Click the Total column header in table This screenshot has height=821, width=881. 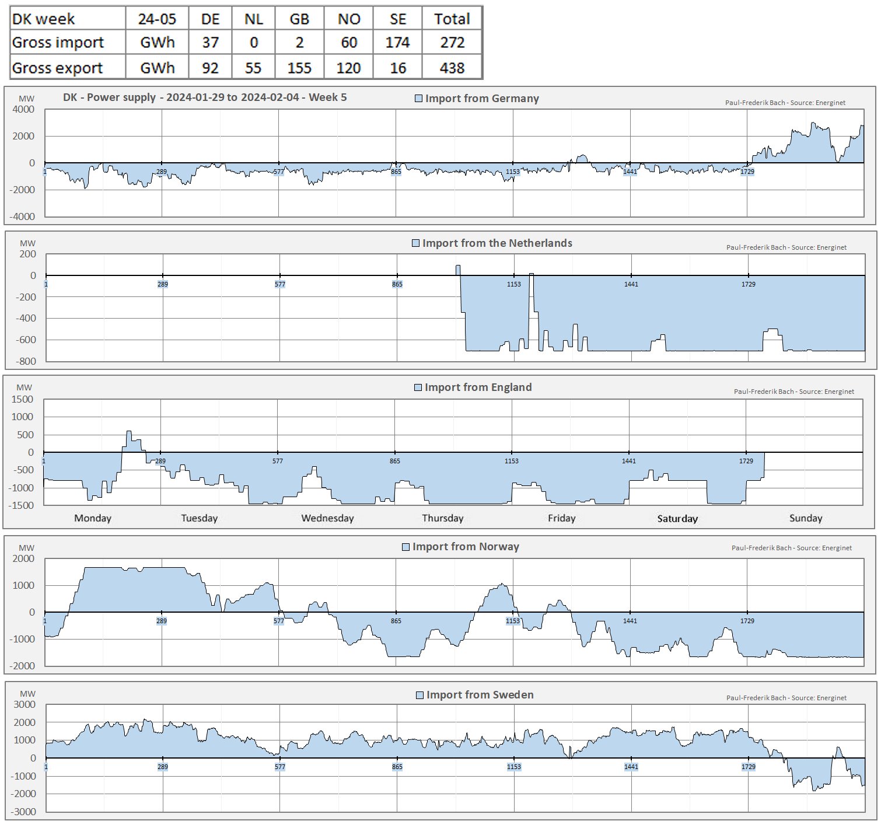tap(452, 19)
